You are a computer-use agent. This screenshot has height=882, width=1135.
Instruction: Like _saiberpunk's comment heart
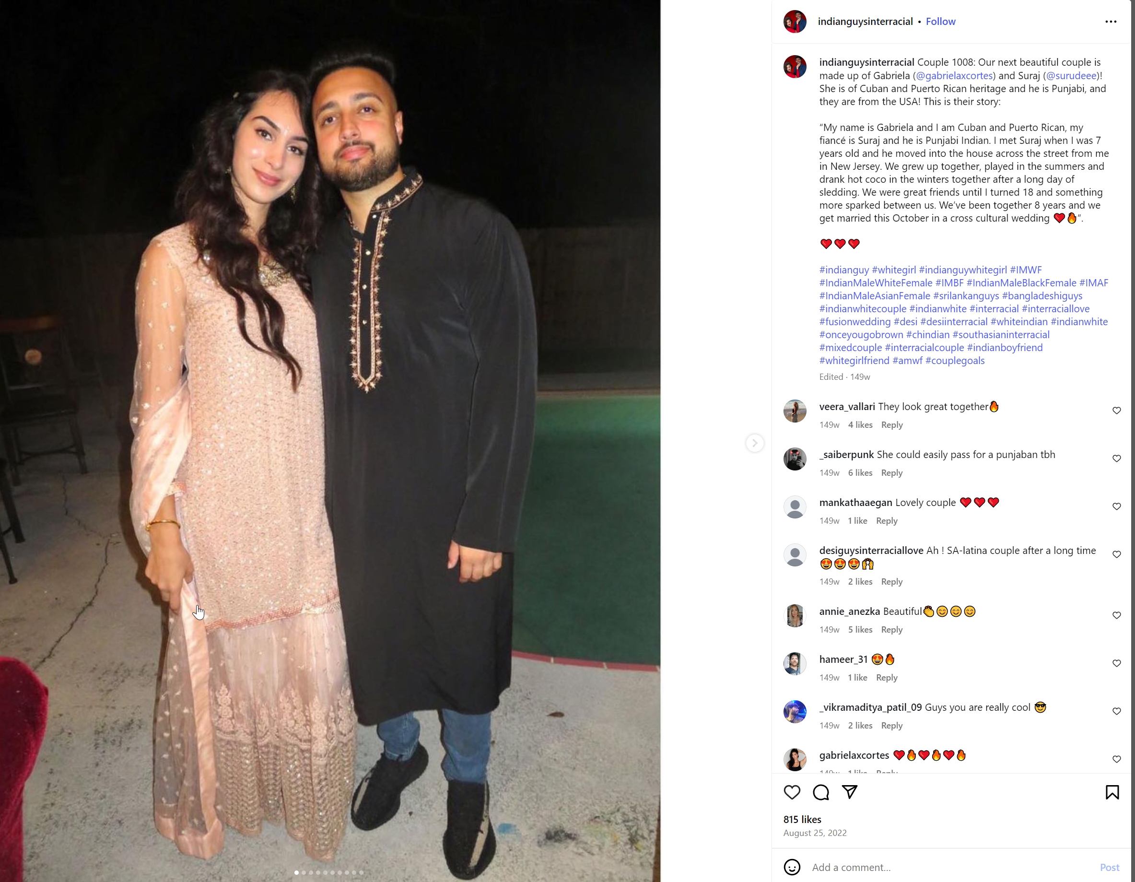point(1116,459)
